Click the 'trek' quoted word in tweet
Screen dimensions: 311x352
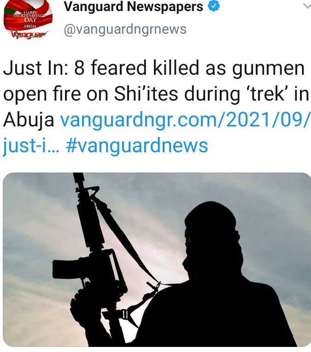tap(267, 93)
